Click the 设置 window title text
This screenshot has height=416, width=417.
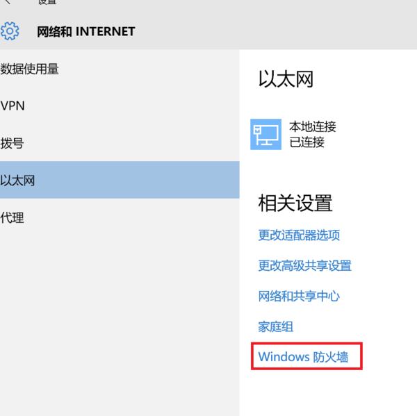click(x=47, y=3)
